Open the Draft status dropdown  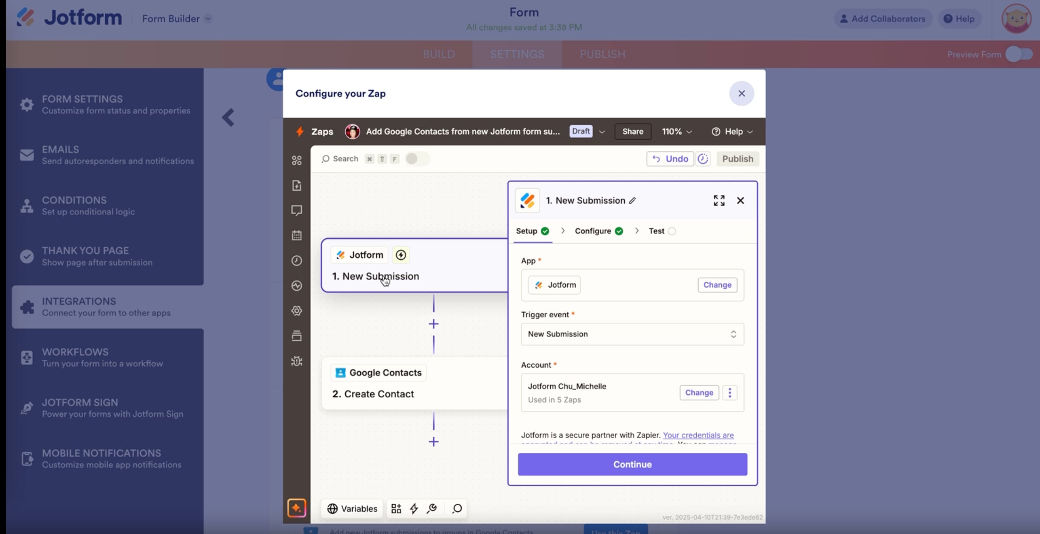point(587,131)
